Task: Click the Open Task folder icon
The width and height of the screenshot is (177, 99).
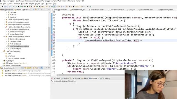Action: click(44, 7)
